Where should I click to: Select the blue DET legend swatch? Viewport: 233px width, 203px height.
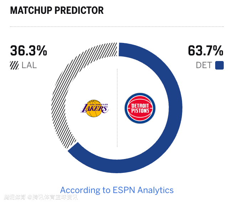[x=219, y=66]
